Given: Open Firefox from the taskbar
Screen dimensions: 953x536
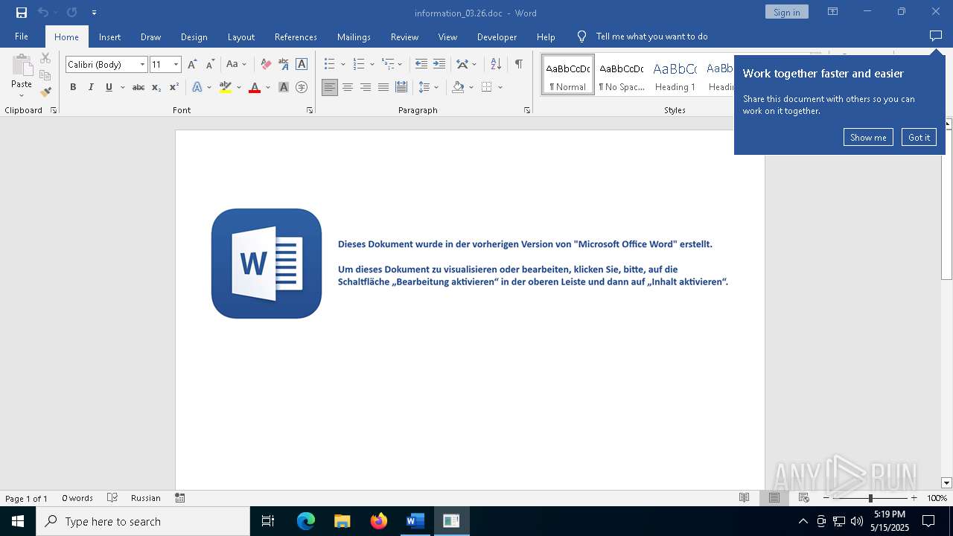Looking at the screenshot, I should point(379,521).
